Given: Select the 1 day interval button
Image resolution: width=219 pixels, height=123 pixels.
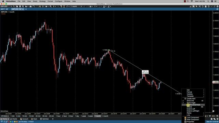Looking at the screenshot, I should (x=77, y=116).
